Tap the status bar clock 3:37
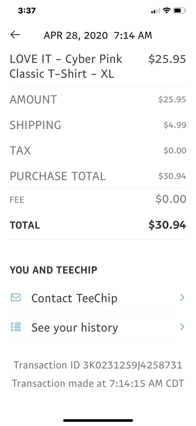The width and height of the screenshot is (196, 426). point(27,11)
